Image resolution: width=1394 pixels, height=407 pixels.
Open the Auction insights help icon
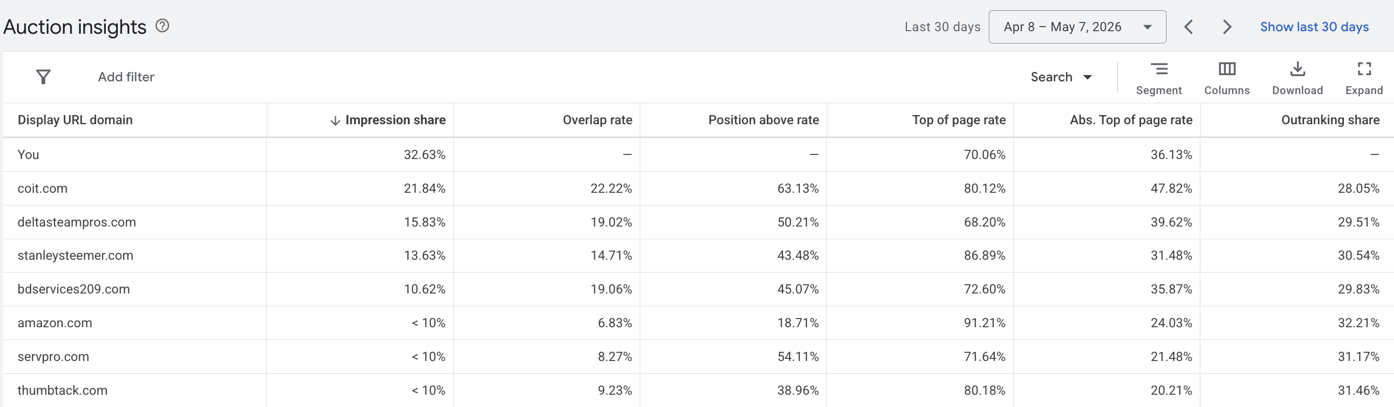click(x=162, y=26)
